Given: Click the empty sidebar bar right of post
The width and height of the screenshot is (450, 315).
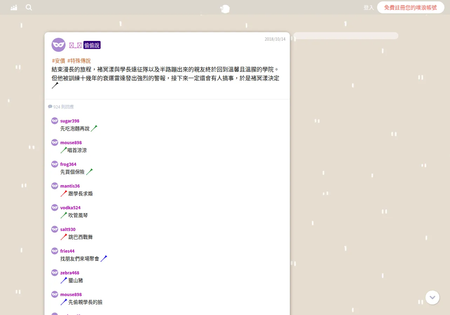Looking at the screenshot, I should [x=346, y=36].
